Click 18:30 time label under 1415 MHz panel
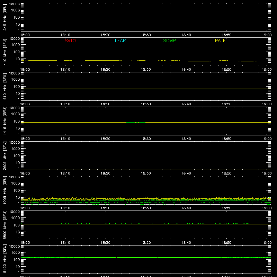The image size is (277, 277). pyautogui.click(x=146, y=139)
